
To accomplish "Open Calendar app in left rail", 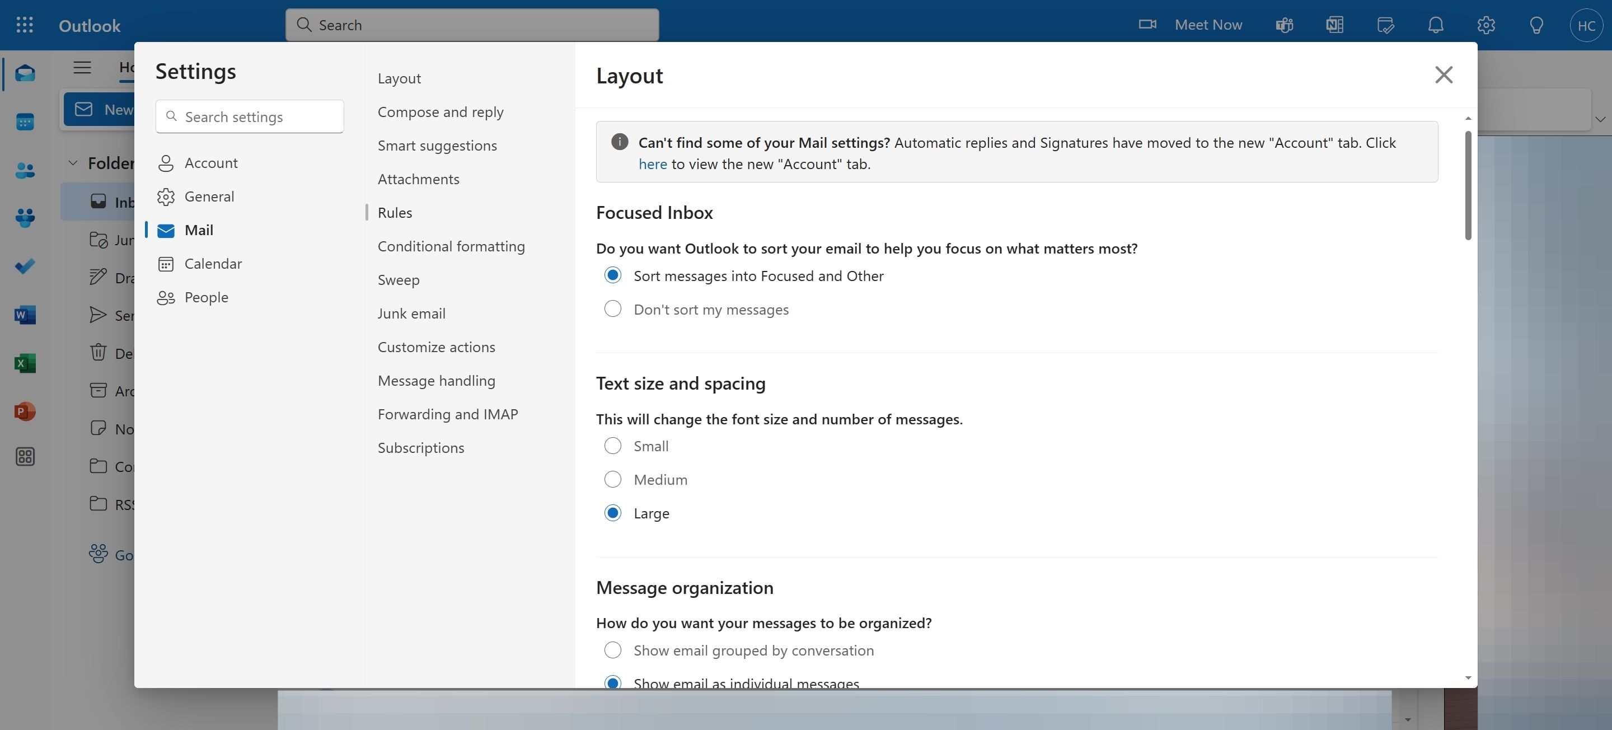I will coord(25,122).
